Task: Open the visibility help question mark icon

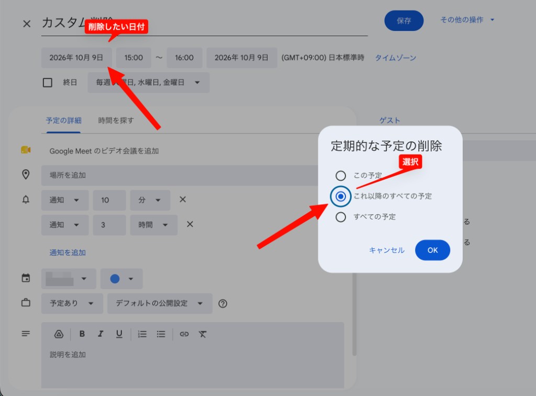Action: point(222,303)
